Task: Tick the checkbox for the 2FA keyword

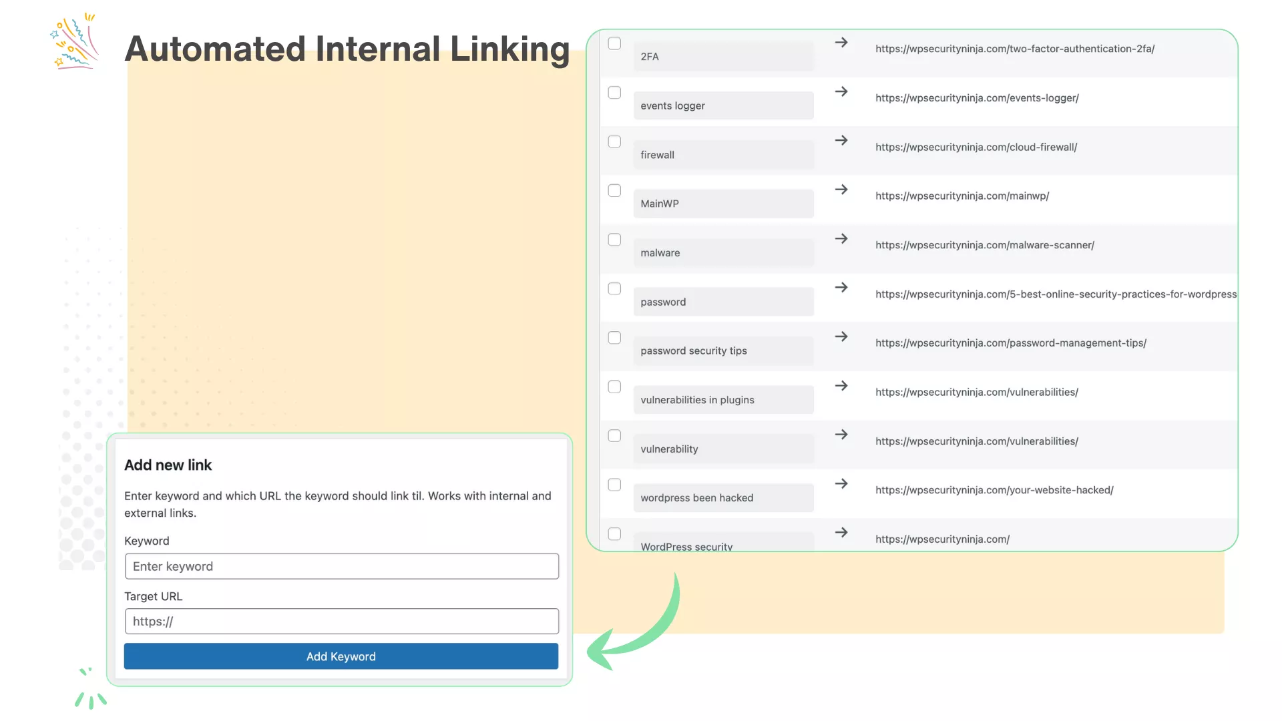Action: [614, 43]
